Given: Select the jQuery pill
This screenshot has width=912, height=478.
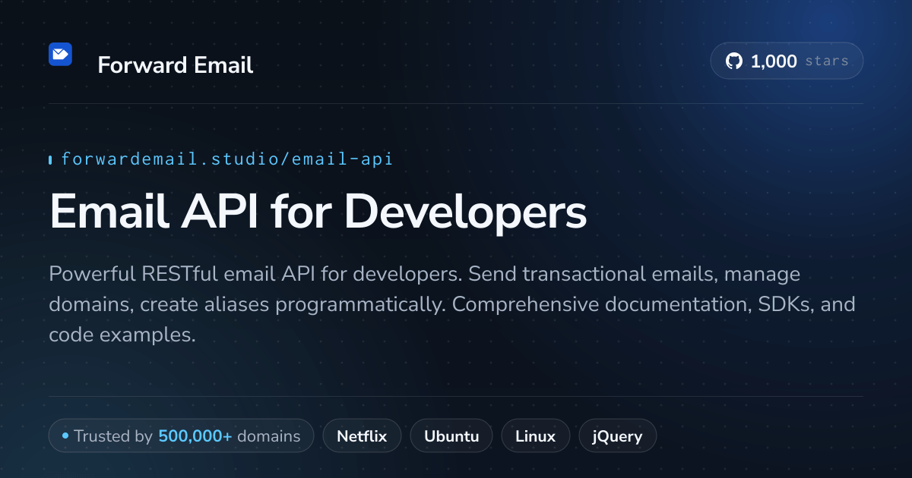Looking at the screenshot, I should pyautogui.click(x=618, y=436).
